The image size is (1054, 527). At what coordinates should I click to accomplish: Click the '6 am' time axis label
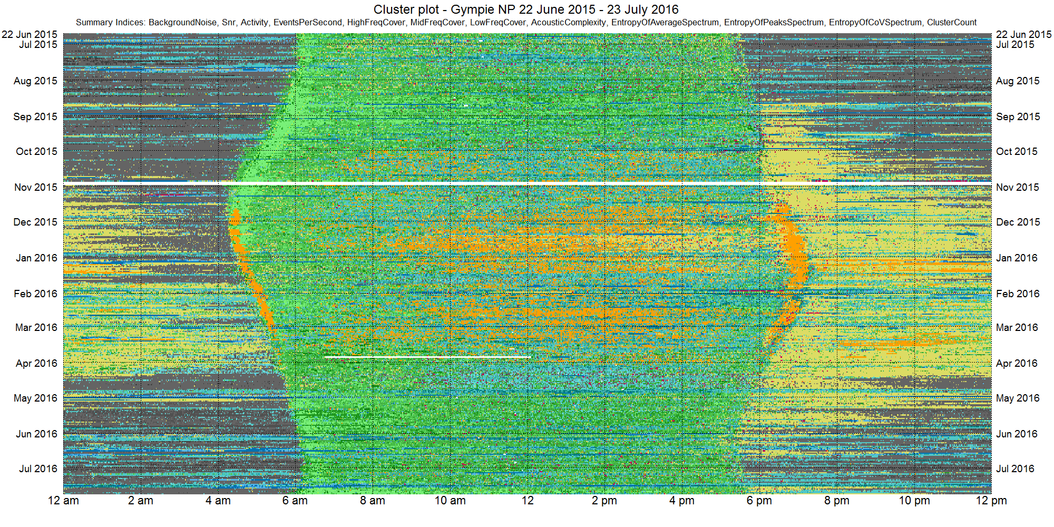[x=295, y=501]
